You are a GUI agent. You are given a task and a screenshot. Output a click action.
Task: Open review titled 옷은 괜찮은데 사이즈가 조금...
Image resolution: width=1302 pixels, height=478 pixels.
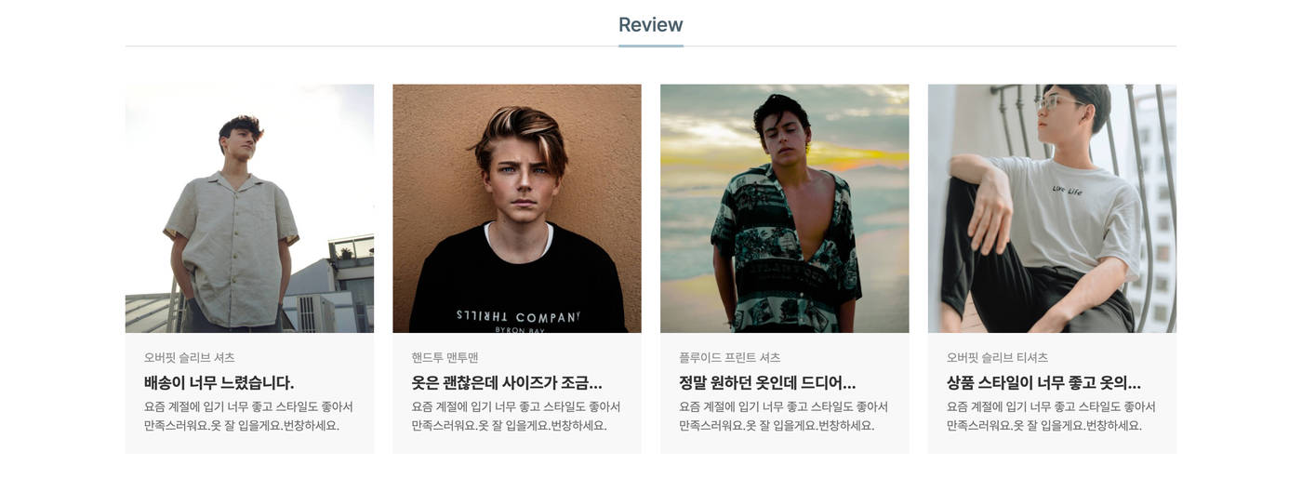pos(507,382)
